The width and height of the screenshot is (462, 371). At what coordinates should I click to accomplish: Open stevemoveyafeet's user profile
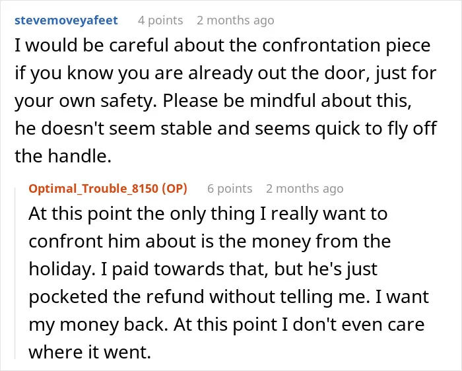(x=66, y=20)
